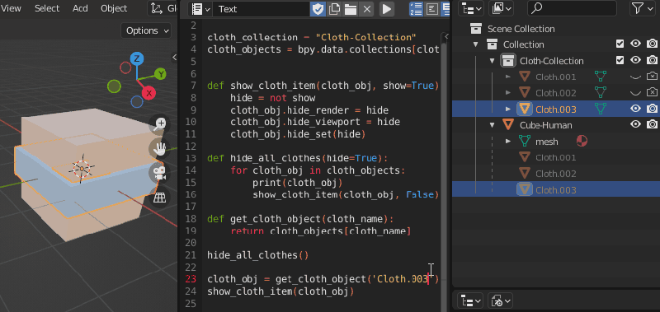
Task: Toggle render camera for Cloth.002
Action: tap(652, 93)
